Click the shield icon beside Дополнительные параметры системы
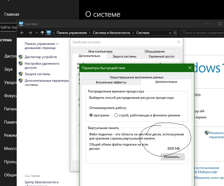 tap(21, 80)
